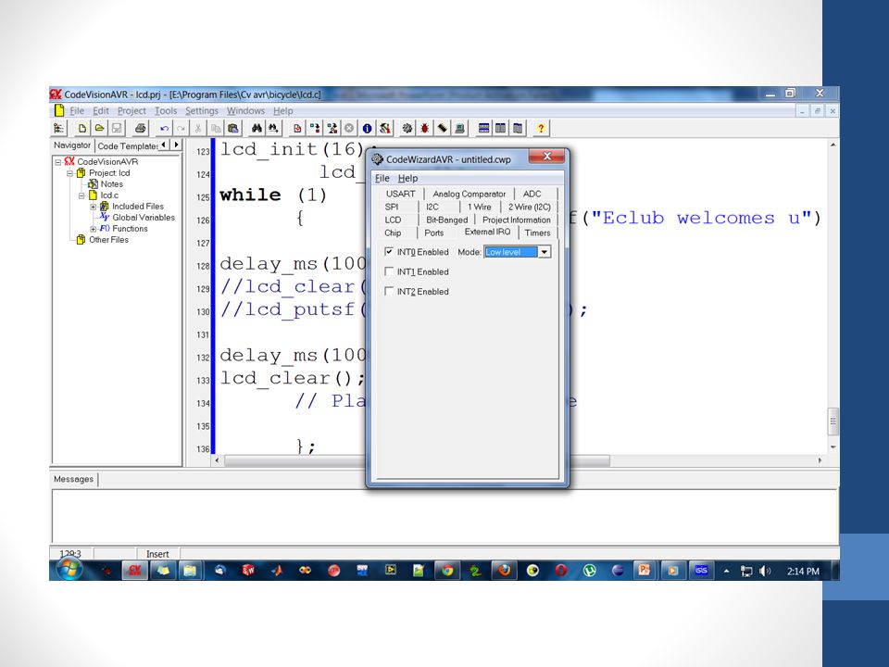Open the chip programmer icon
Image resolution: width=889 pixels, height=667 pixels.
[x=443, y=128]
